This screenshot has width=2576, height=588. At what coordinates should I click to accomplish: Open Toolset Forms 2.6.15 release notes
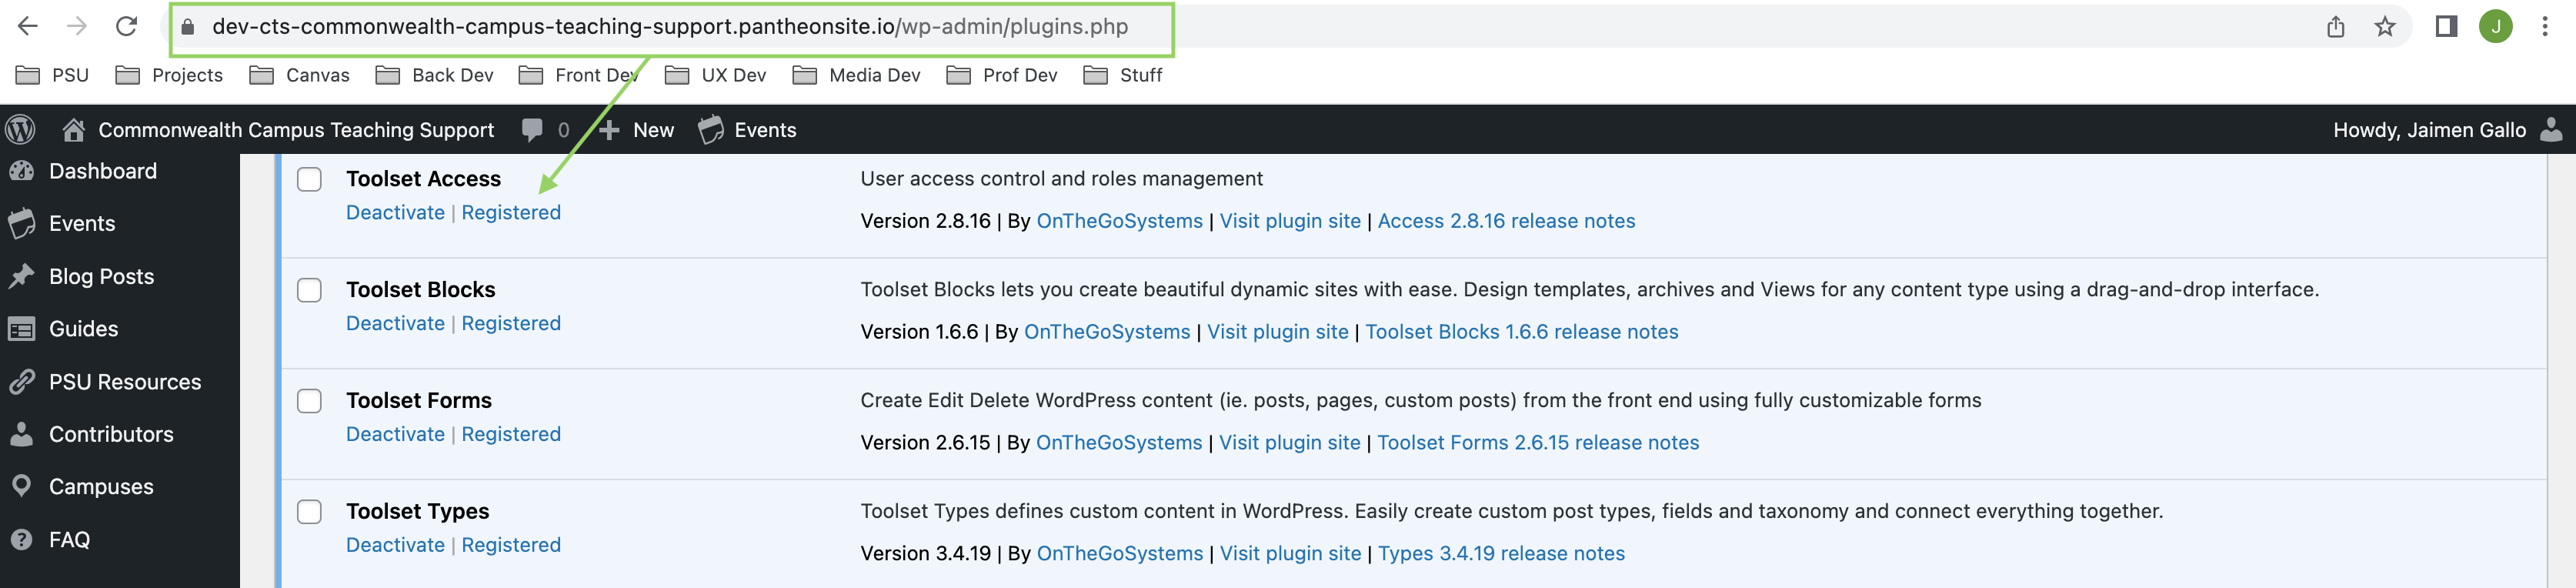(x=1538, y=443)
